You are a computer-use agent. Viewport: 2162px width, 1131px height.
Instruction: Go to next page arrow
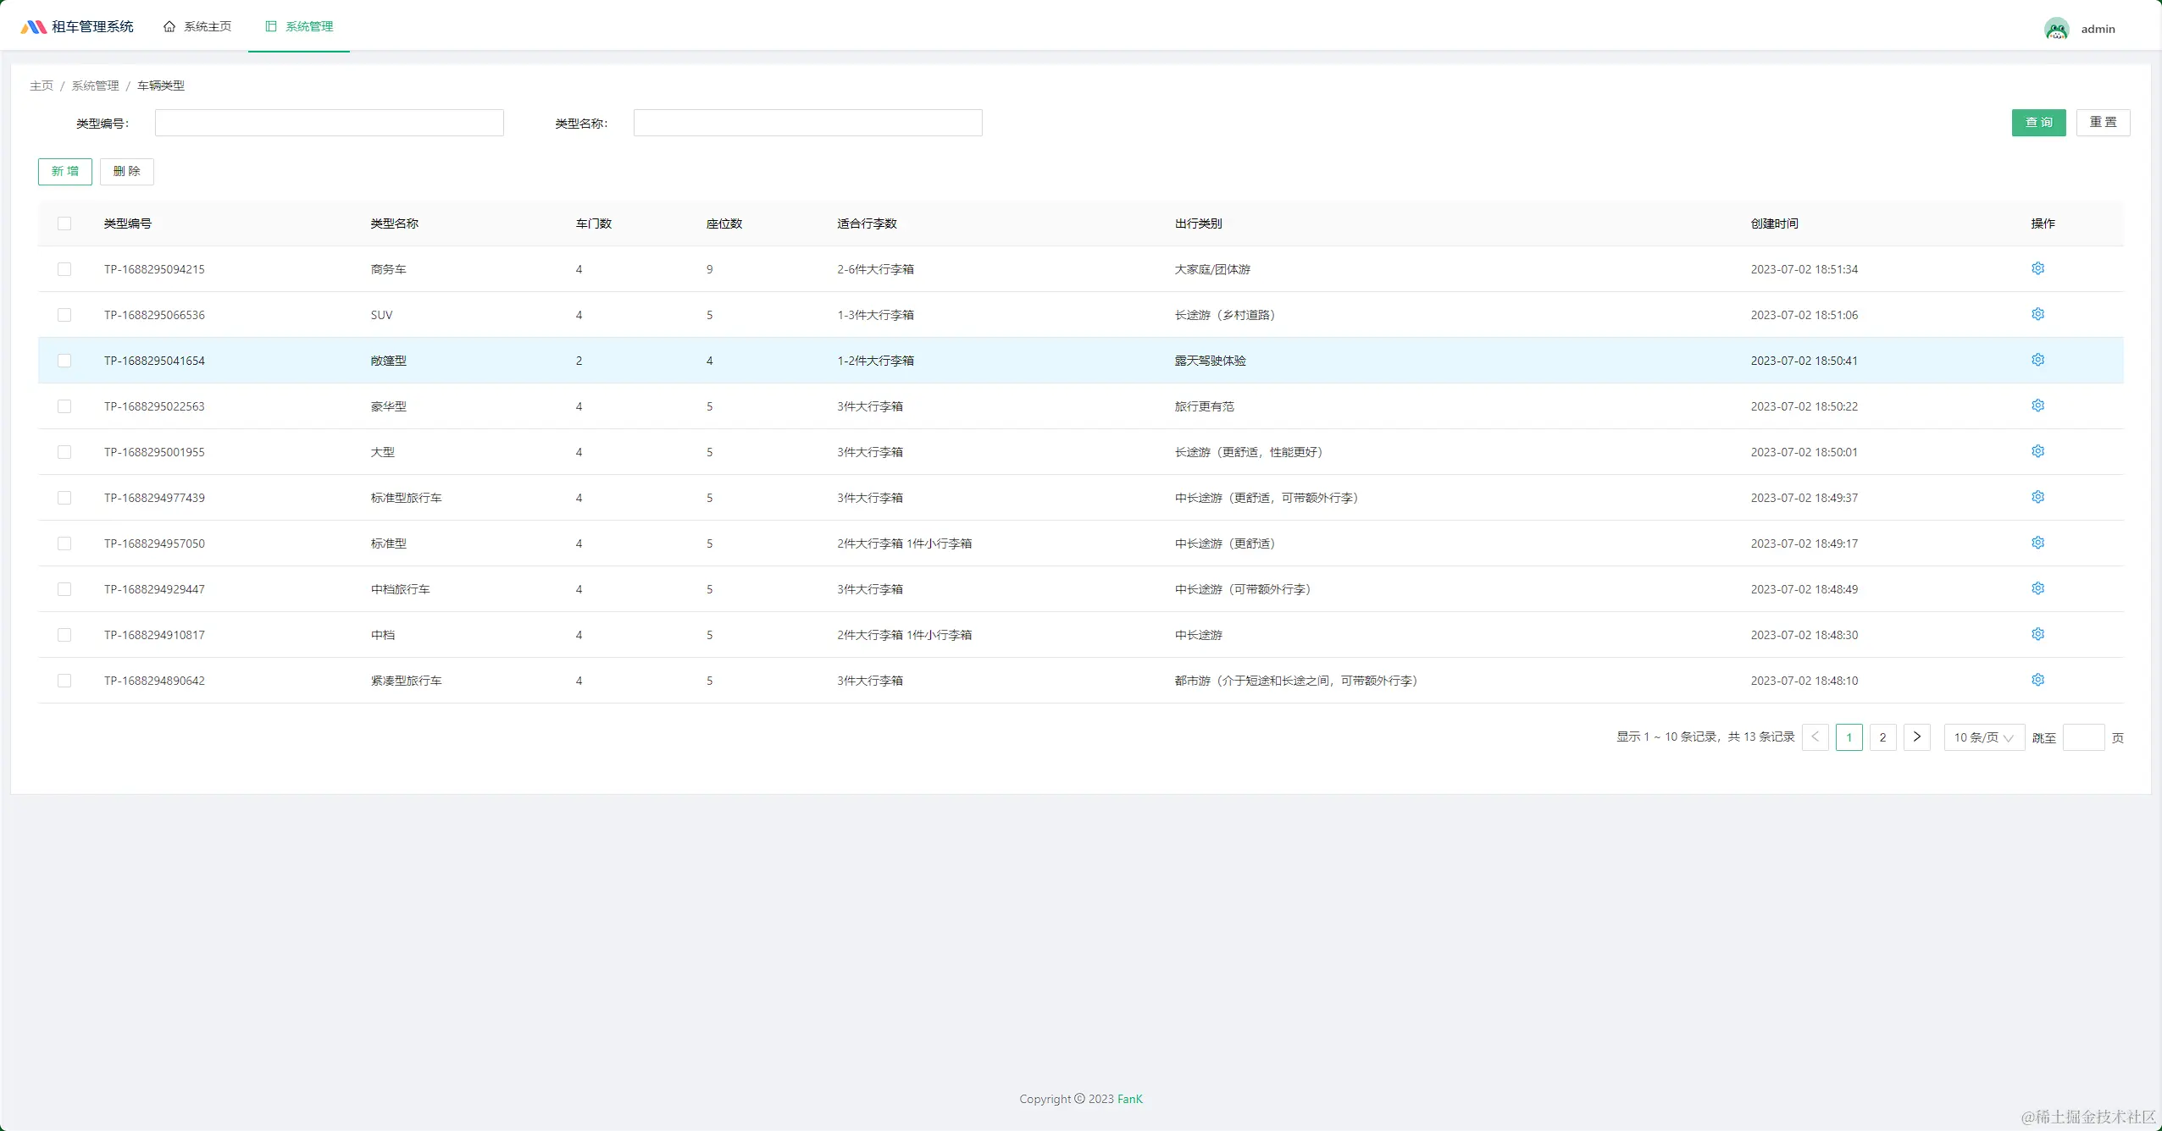1916,737
